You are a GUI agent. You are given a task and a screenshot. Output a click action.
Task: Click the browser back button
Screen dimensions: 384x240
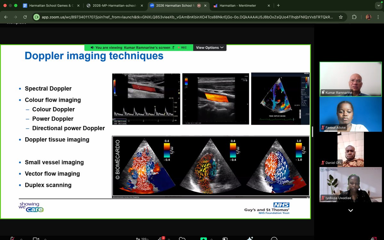[6, 17]
